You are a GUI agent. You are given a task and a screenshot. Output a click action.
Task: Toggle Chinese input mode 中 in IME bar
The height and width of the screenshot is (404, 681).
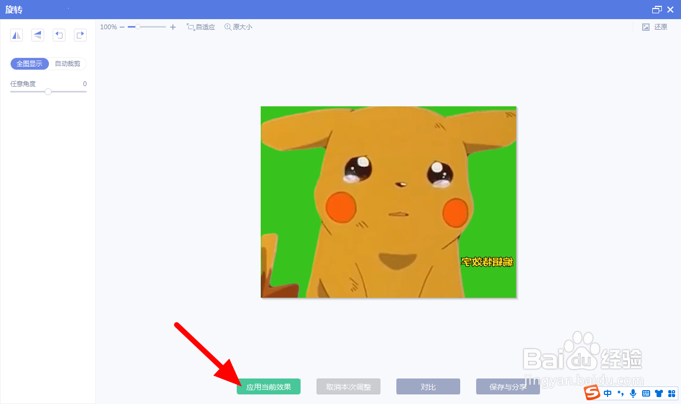pyautogui.click(x=608, y=393)
